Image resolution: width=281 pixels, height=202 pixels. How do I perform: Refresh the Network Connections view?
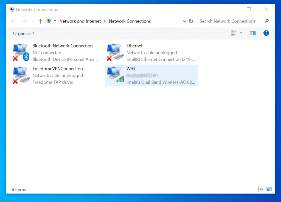191,21
